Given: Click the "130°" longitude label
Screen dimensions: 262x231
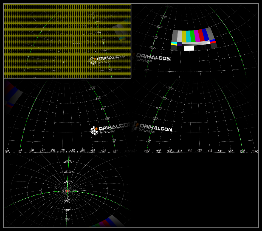Looking at the screenshot, I should tap(63, 151).
